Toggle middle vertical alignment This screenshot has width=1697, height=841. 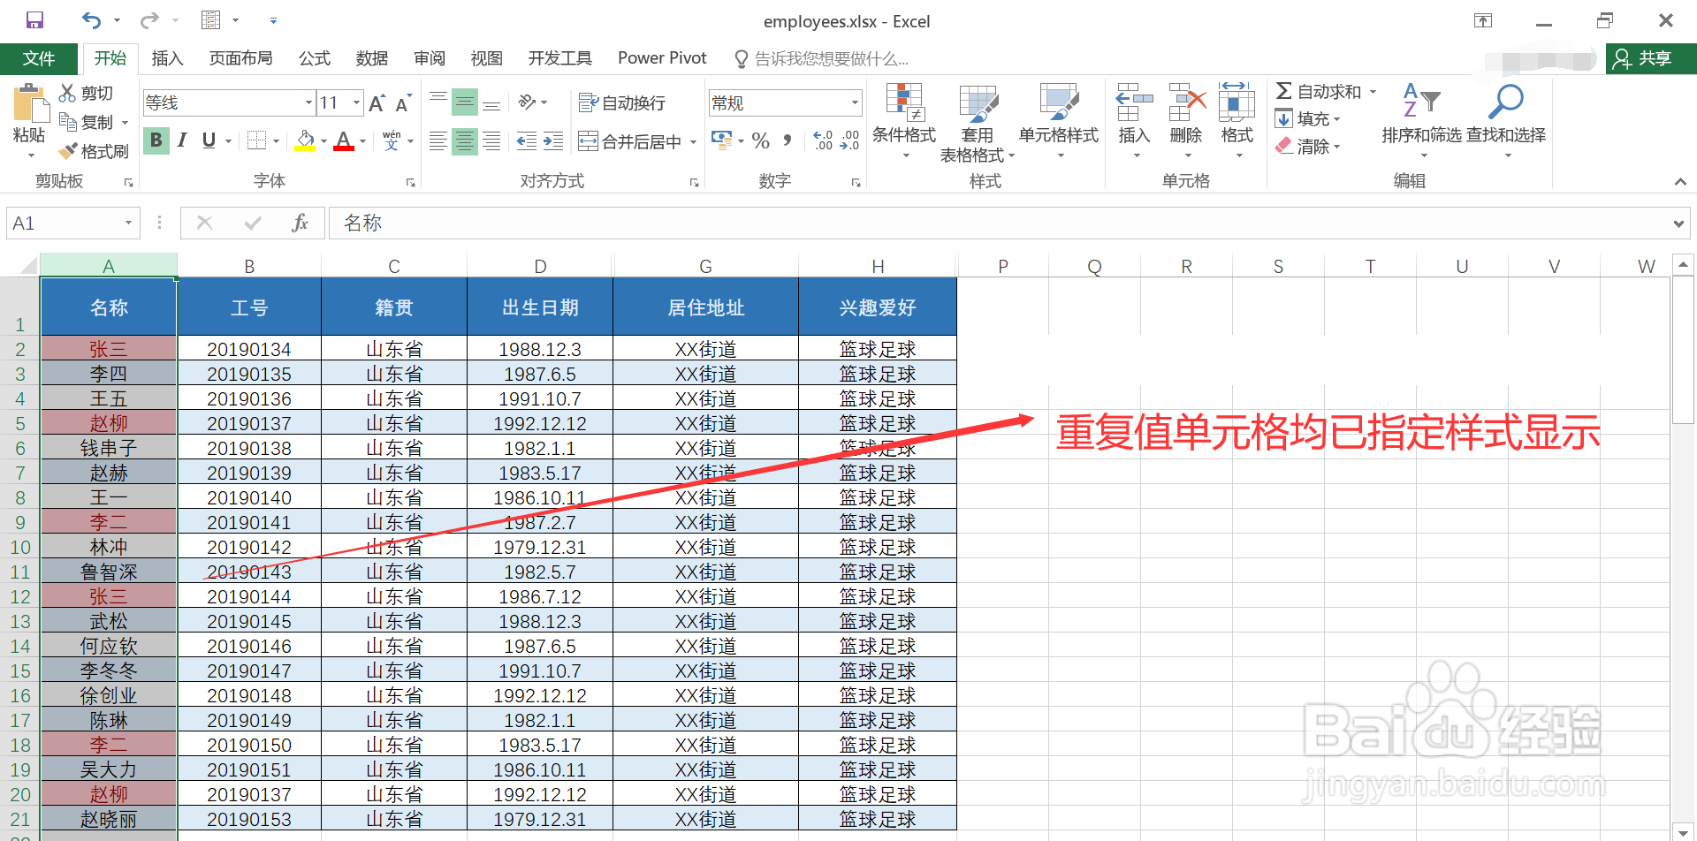[465, 102]
